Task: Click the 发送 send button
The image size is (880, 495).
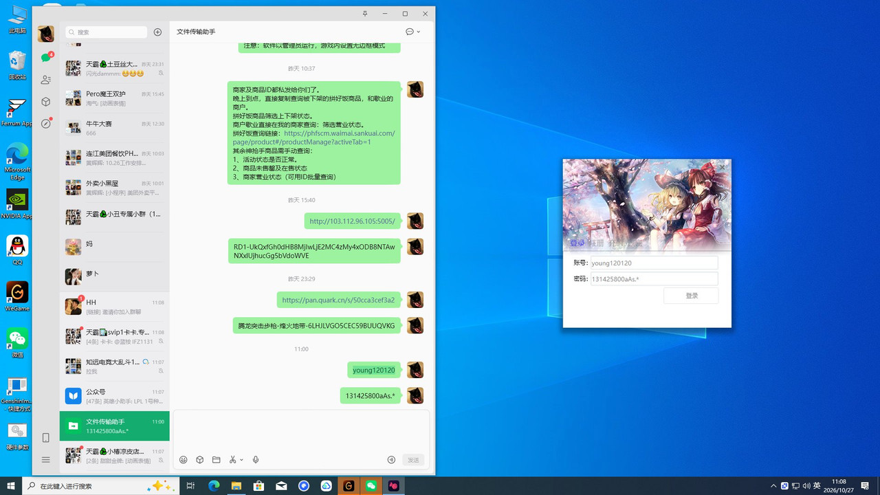Action: pos(413,460)
